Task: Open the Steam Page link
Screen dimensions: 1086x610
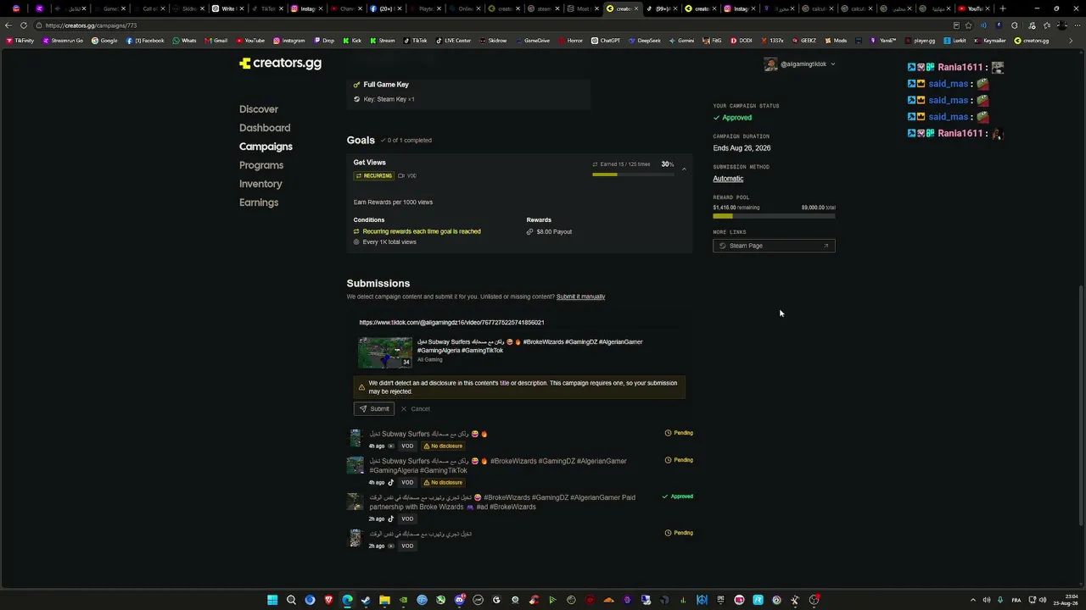Action: click(x=774, y=246)
